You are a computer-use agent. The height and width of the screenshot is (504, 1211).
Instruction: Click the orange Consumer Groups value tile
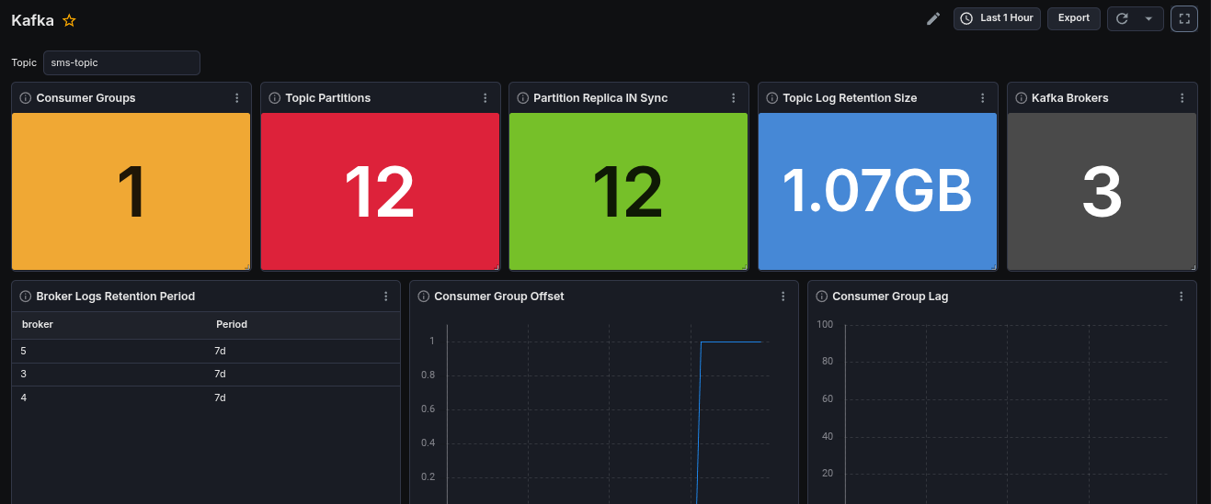131,191
